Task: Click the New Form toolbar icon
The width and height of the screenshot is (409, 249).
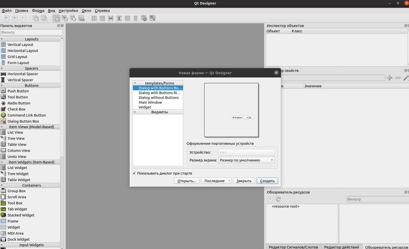Action: (x=6, y=18)
